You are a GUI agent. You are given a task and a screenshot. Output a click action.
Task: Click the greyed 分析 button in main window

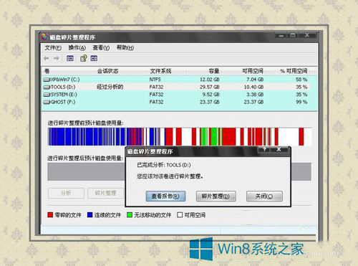pos(66,193)
